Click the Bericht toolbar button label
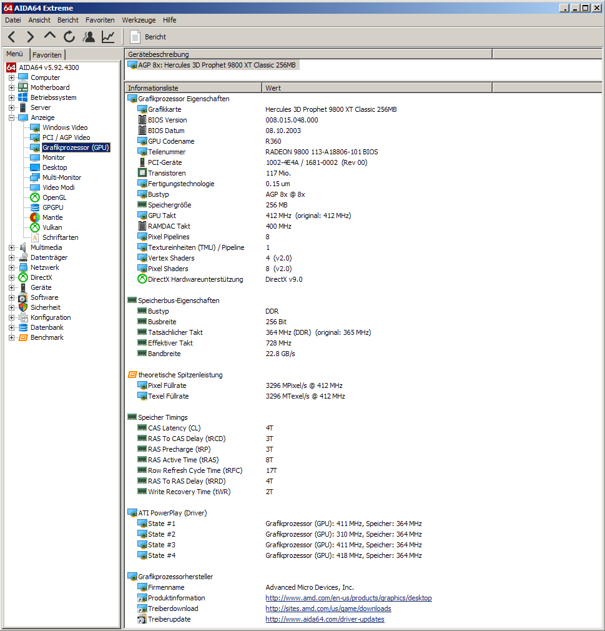 pyautogui.click(x=155, y=37)
